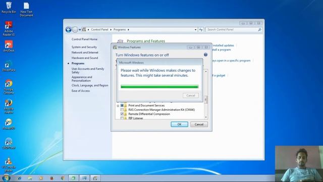This screenshot has width=323, height=182.
Task: Open the recent pages dropdown next to Forward
Action: pyautogui.click(x=80, y=30)
